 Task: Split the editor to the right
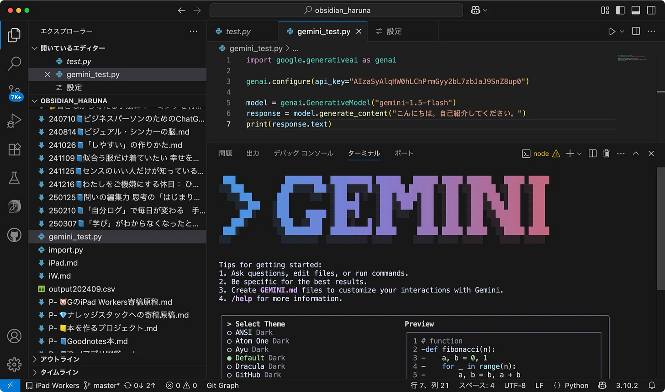[636, 31]
